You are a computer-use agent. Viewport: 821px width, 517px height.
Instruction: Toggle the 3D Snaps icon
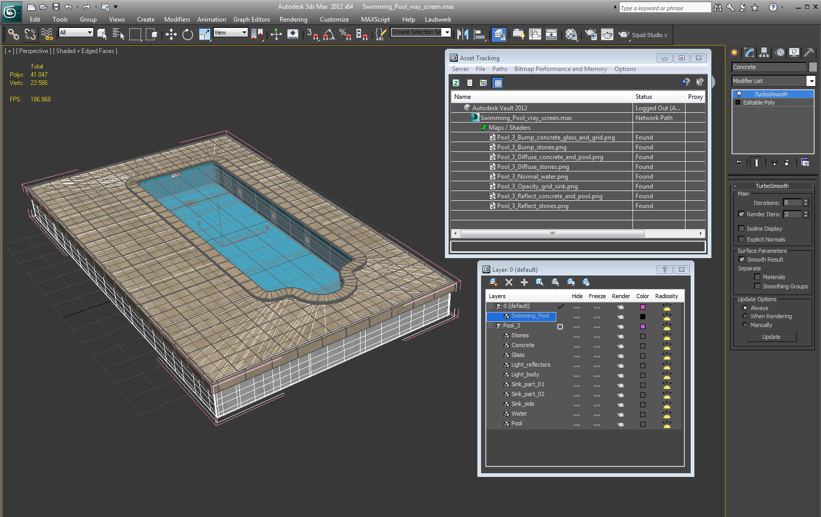pos(313,35)
